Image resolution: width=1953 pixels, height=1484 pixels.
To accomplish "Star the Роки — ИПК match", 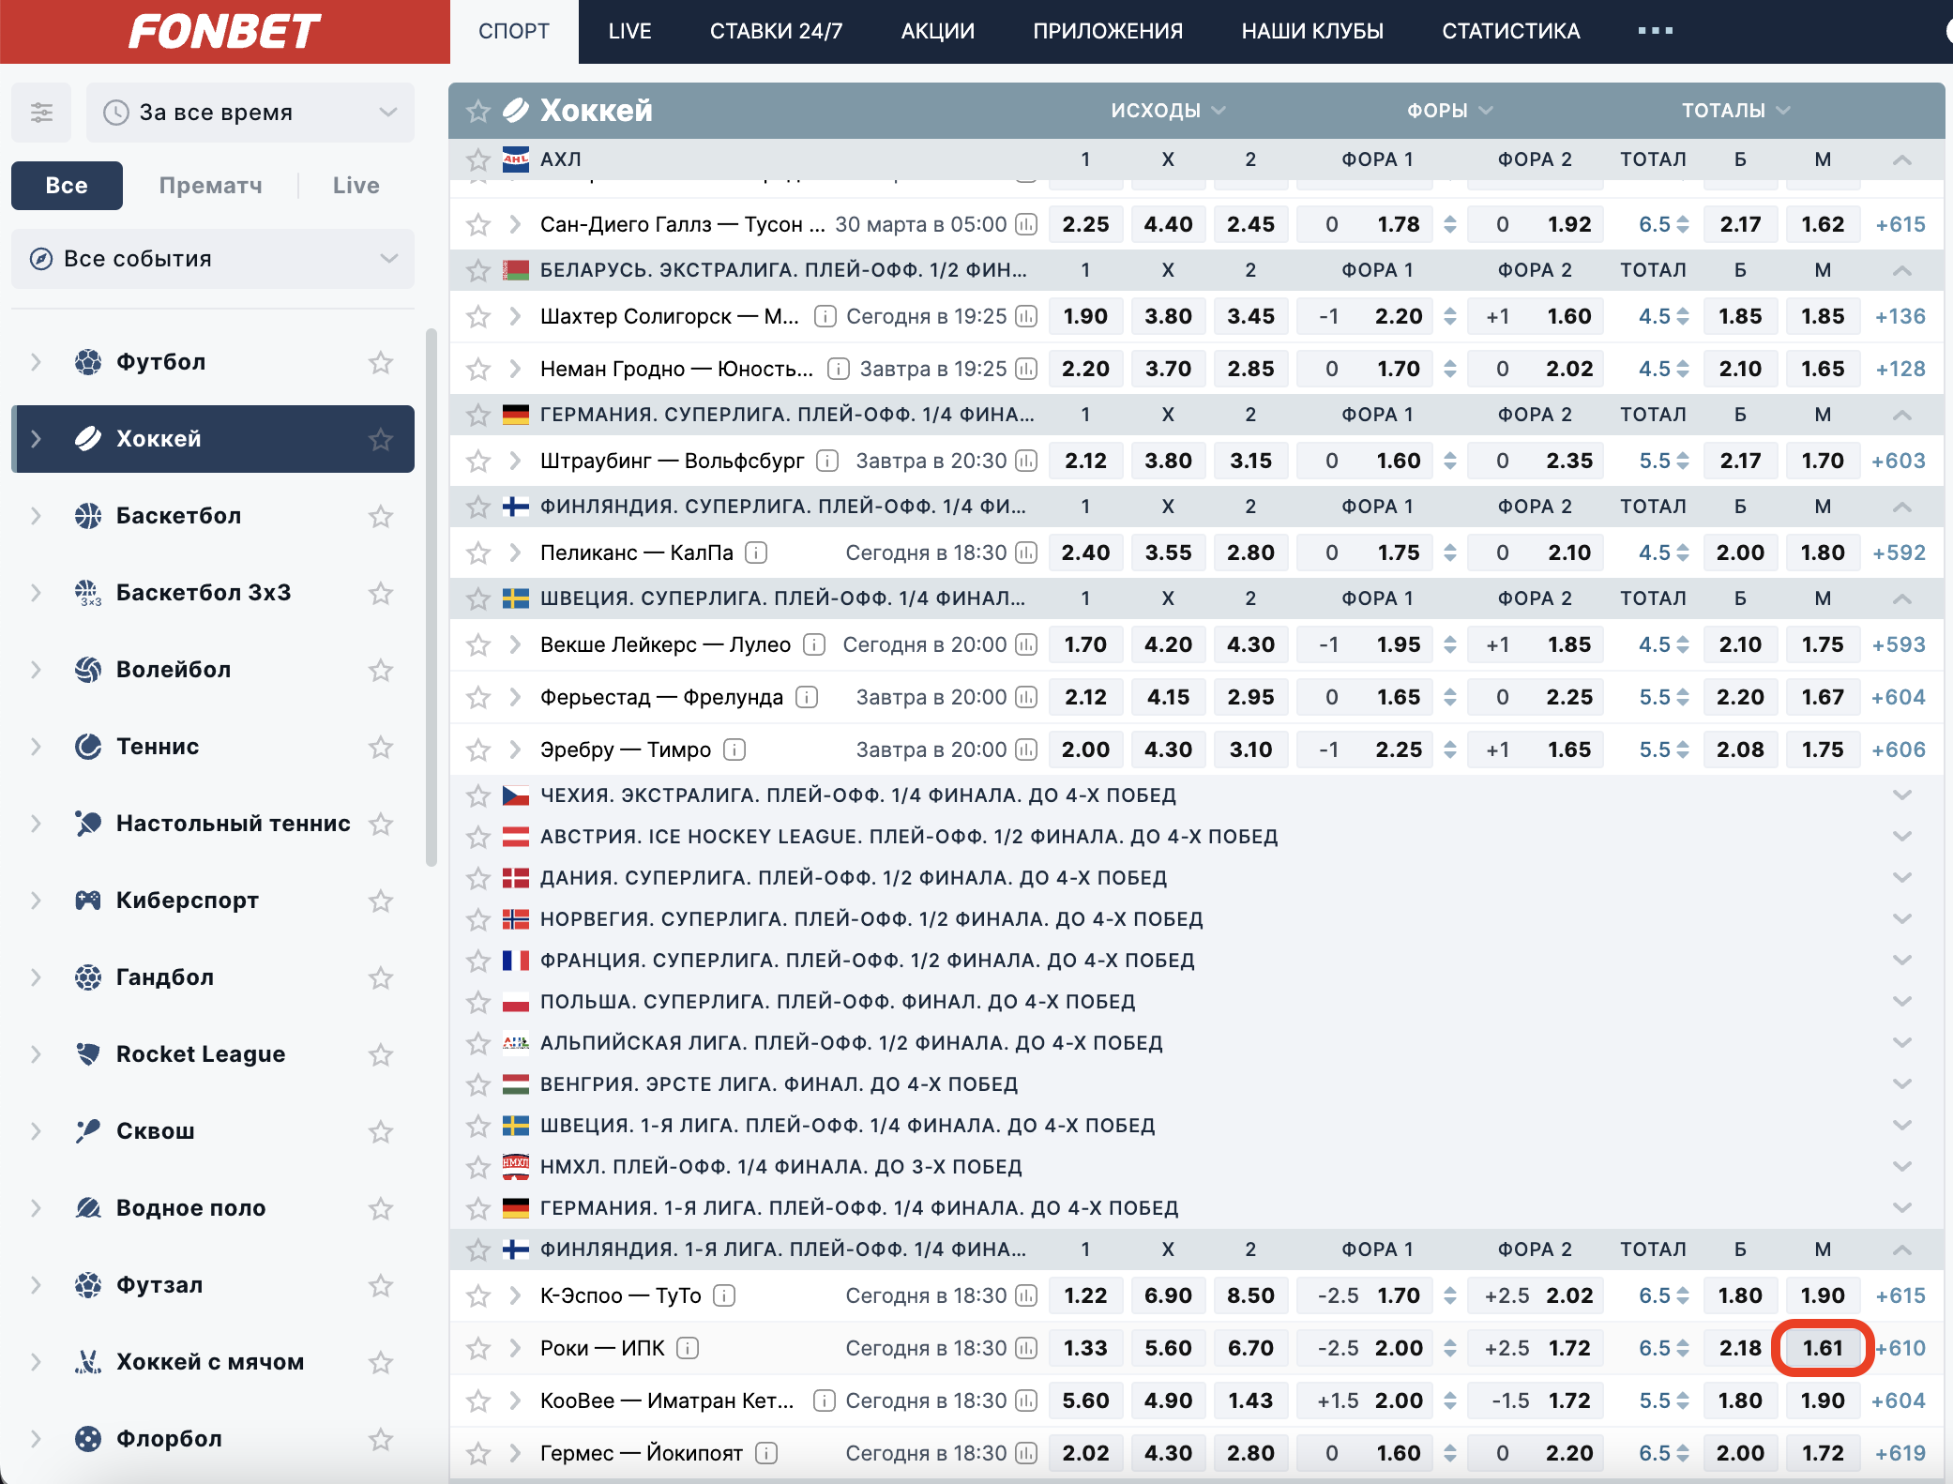I will pos(478,1348).
